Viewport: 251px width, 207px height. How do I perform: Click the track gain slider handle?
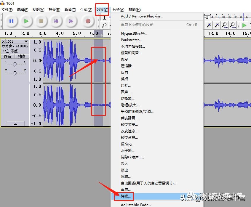(x=15, y=64)
